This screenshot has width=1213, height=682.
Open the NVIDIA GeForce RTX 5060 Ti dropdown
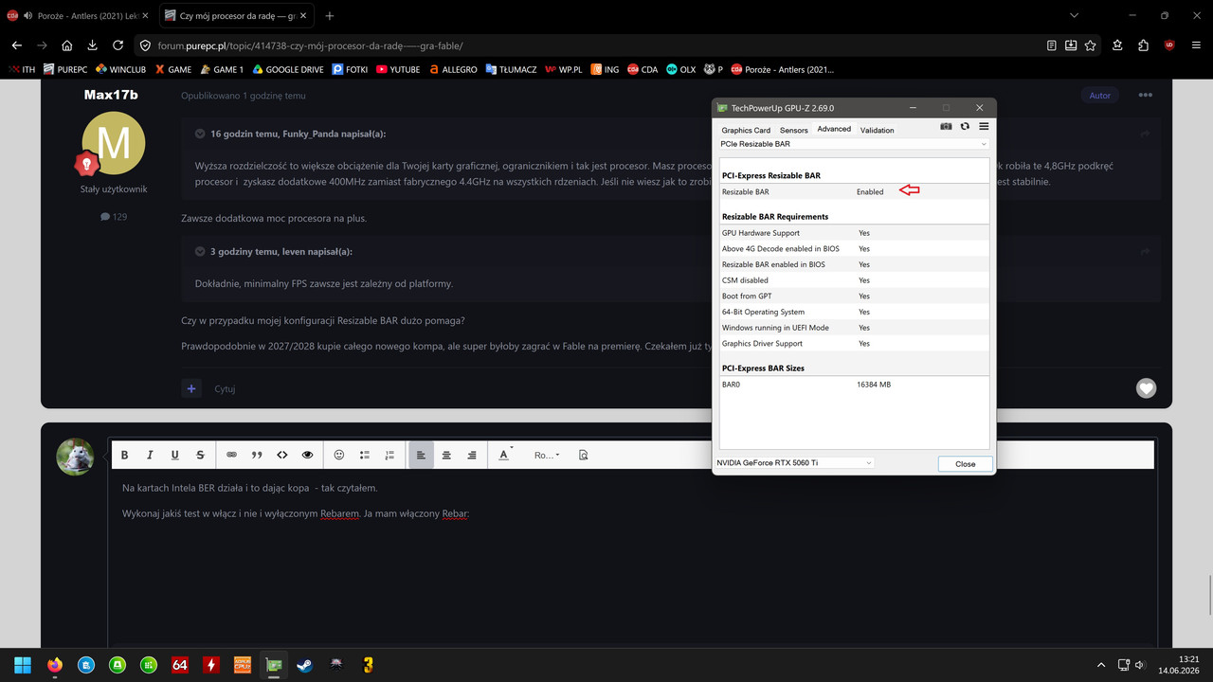(795, 463)
